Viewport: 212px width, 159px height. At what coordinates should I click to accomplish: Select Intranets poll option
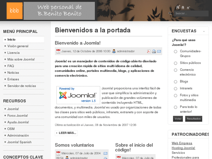[x=176, y=89]
